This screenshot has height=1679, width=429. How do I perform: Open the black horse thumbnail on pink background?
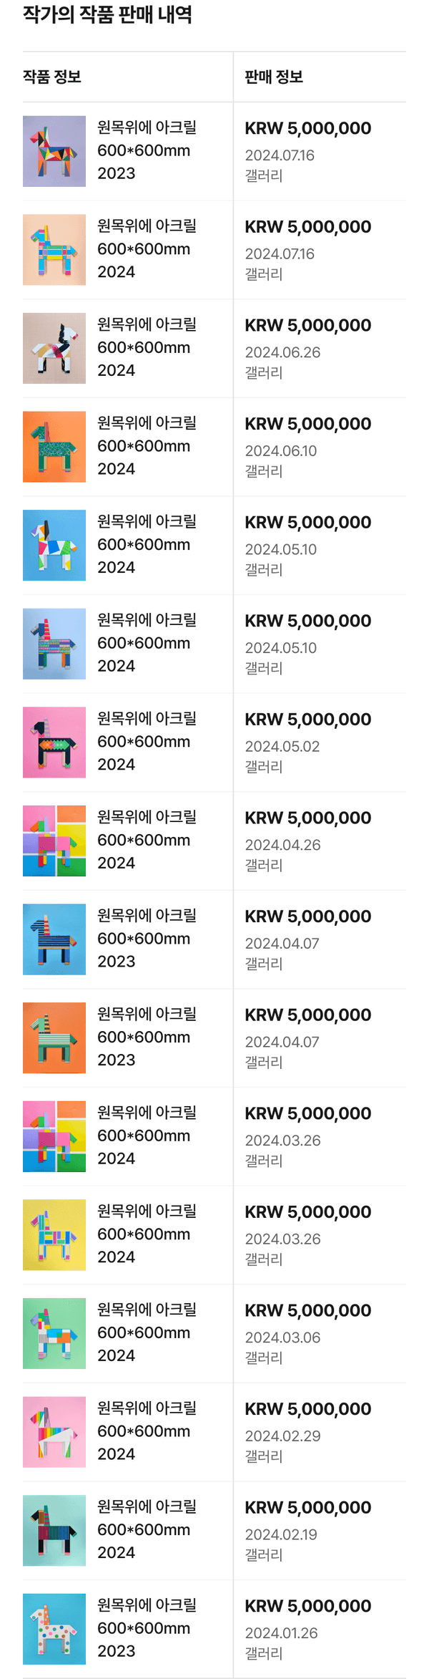54,742
